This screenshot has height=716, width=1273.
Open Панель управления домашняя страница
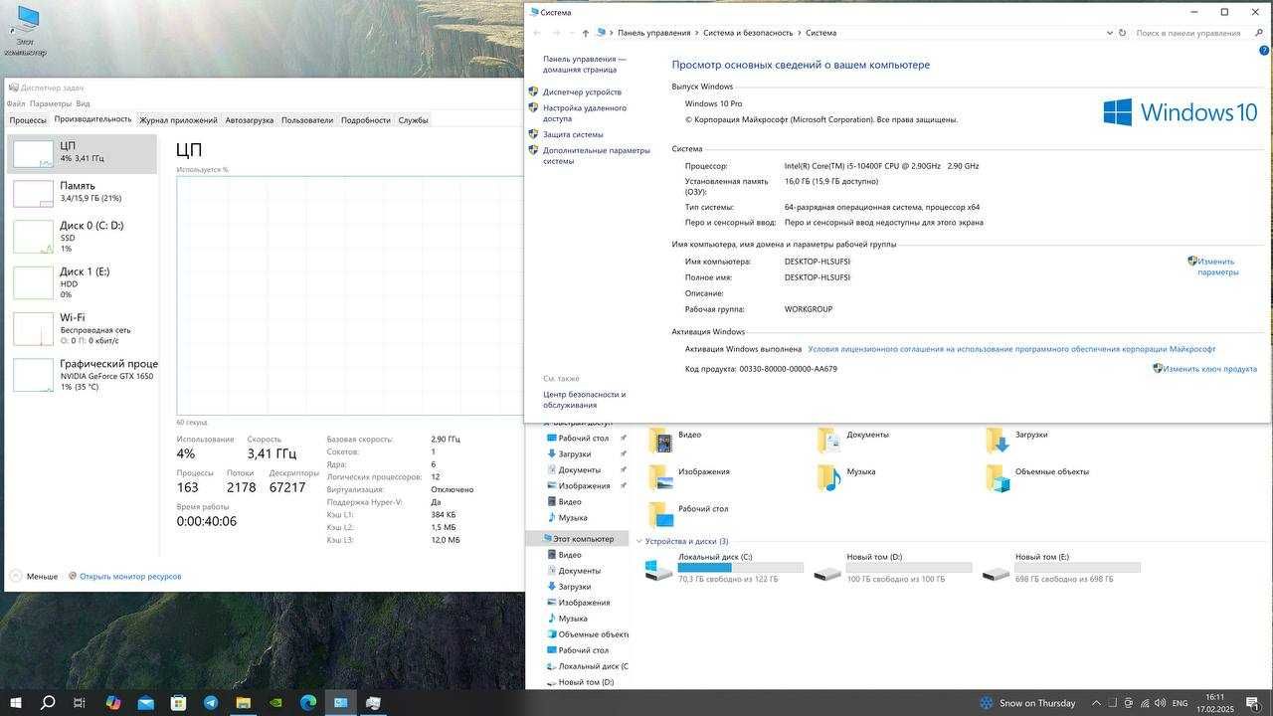coord(585,65)
